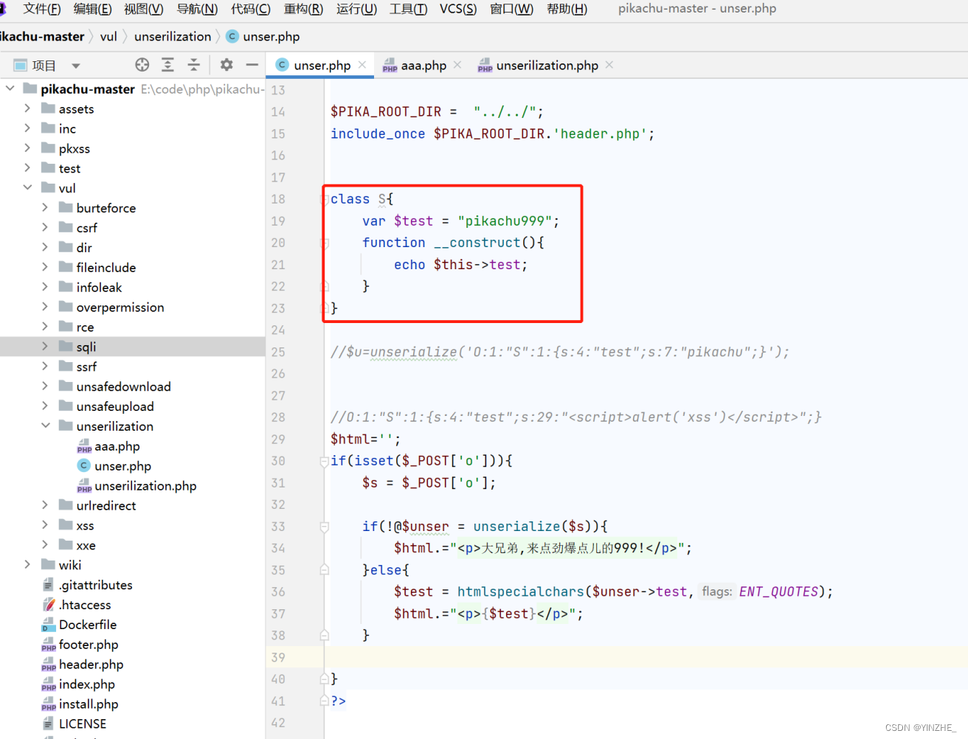Open the project panel settings gear

(227, 65)
